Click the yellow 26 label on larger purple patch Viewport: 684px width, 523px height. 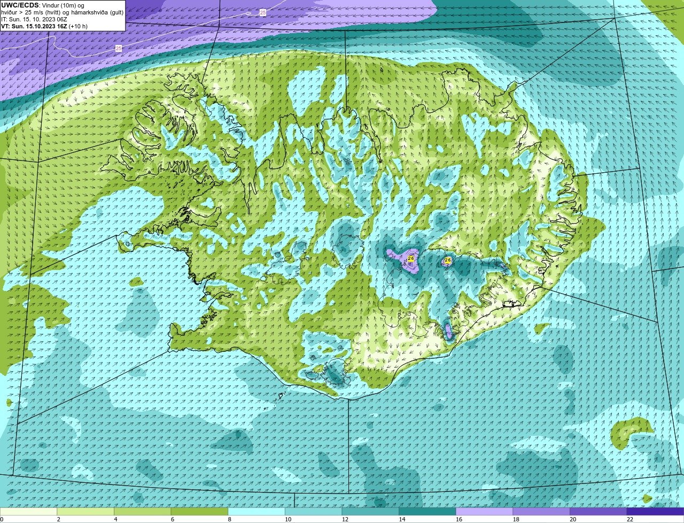click(410, 258)
